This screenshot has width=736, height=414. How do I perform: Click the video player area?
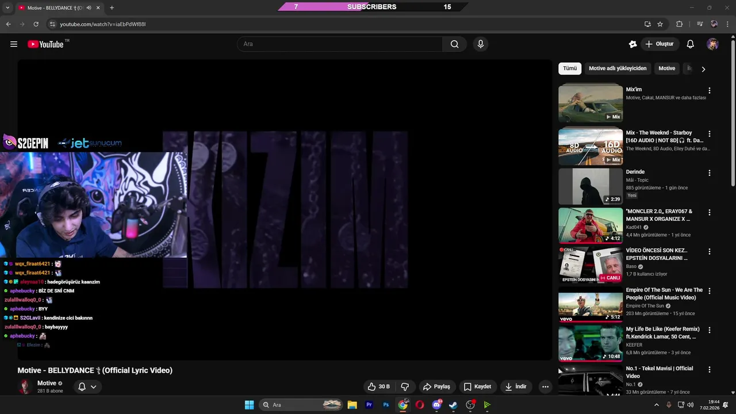coord(285,210)
